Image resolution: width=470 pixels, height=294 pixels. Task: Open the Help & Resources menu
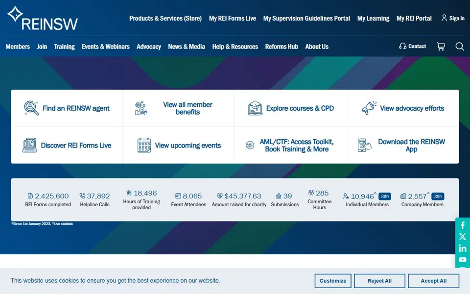click(x=235, y=47)
